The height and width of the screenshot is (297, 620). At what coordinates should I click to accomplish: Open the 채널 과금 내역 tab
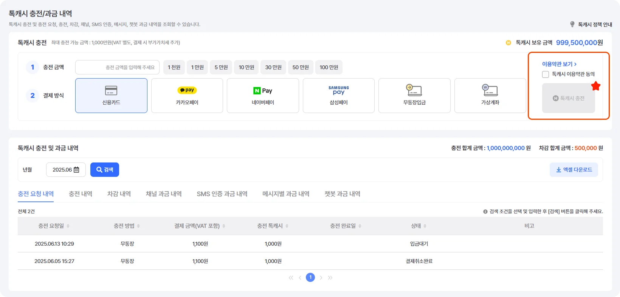[164, 194]
